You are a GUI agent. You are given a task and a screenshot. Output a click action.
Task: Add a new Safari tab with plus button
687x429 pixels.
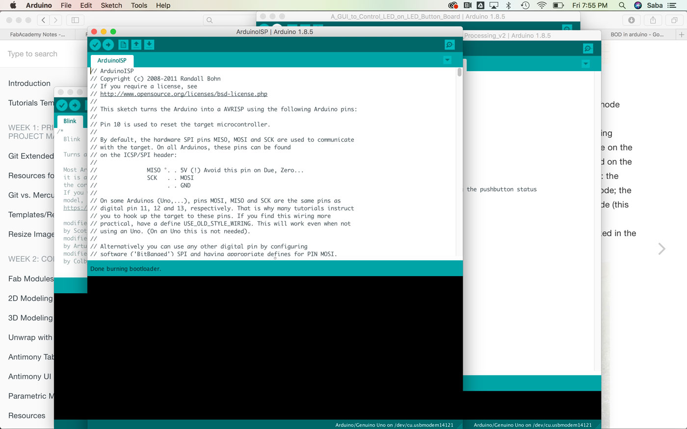coord(682,35)
